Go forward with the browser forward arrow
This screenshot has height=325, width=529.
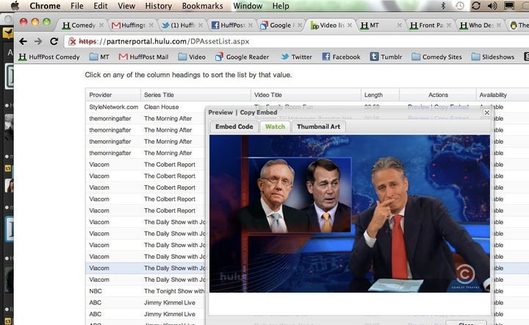click(x=38, y=41)
